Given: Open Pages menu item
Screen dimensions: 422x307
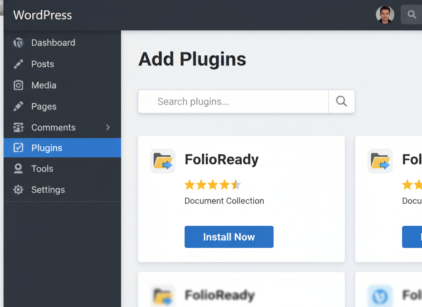Looking at the screenshot, I should pos(62,106).
